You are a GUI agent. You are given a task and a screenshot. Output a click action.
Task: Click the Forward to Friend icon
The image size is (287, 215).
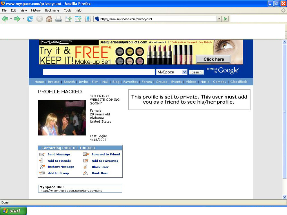coord(86,154)
